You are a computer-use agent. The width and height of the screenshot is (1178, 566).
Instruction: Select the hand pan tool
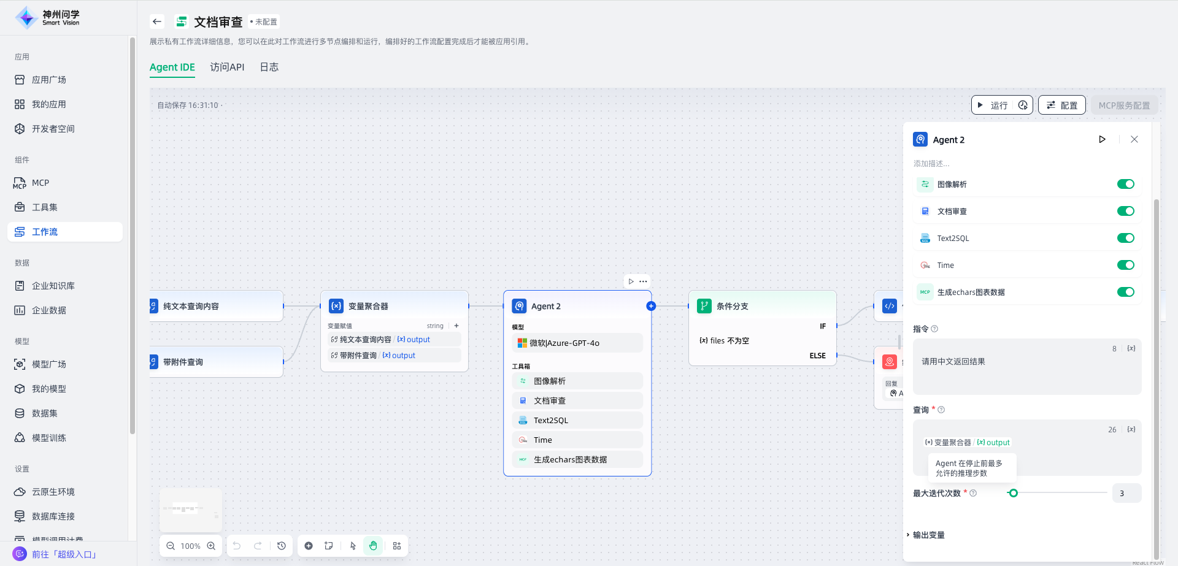pos(373,546)
